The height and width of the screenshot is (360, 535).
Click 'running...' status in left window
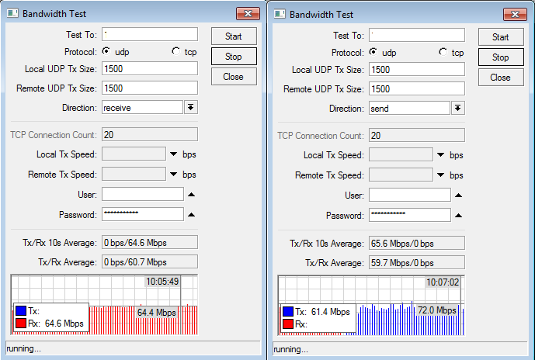pos(23,348)
